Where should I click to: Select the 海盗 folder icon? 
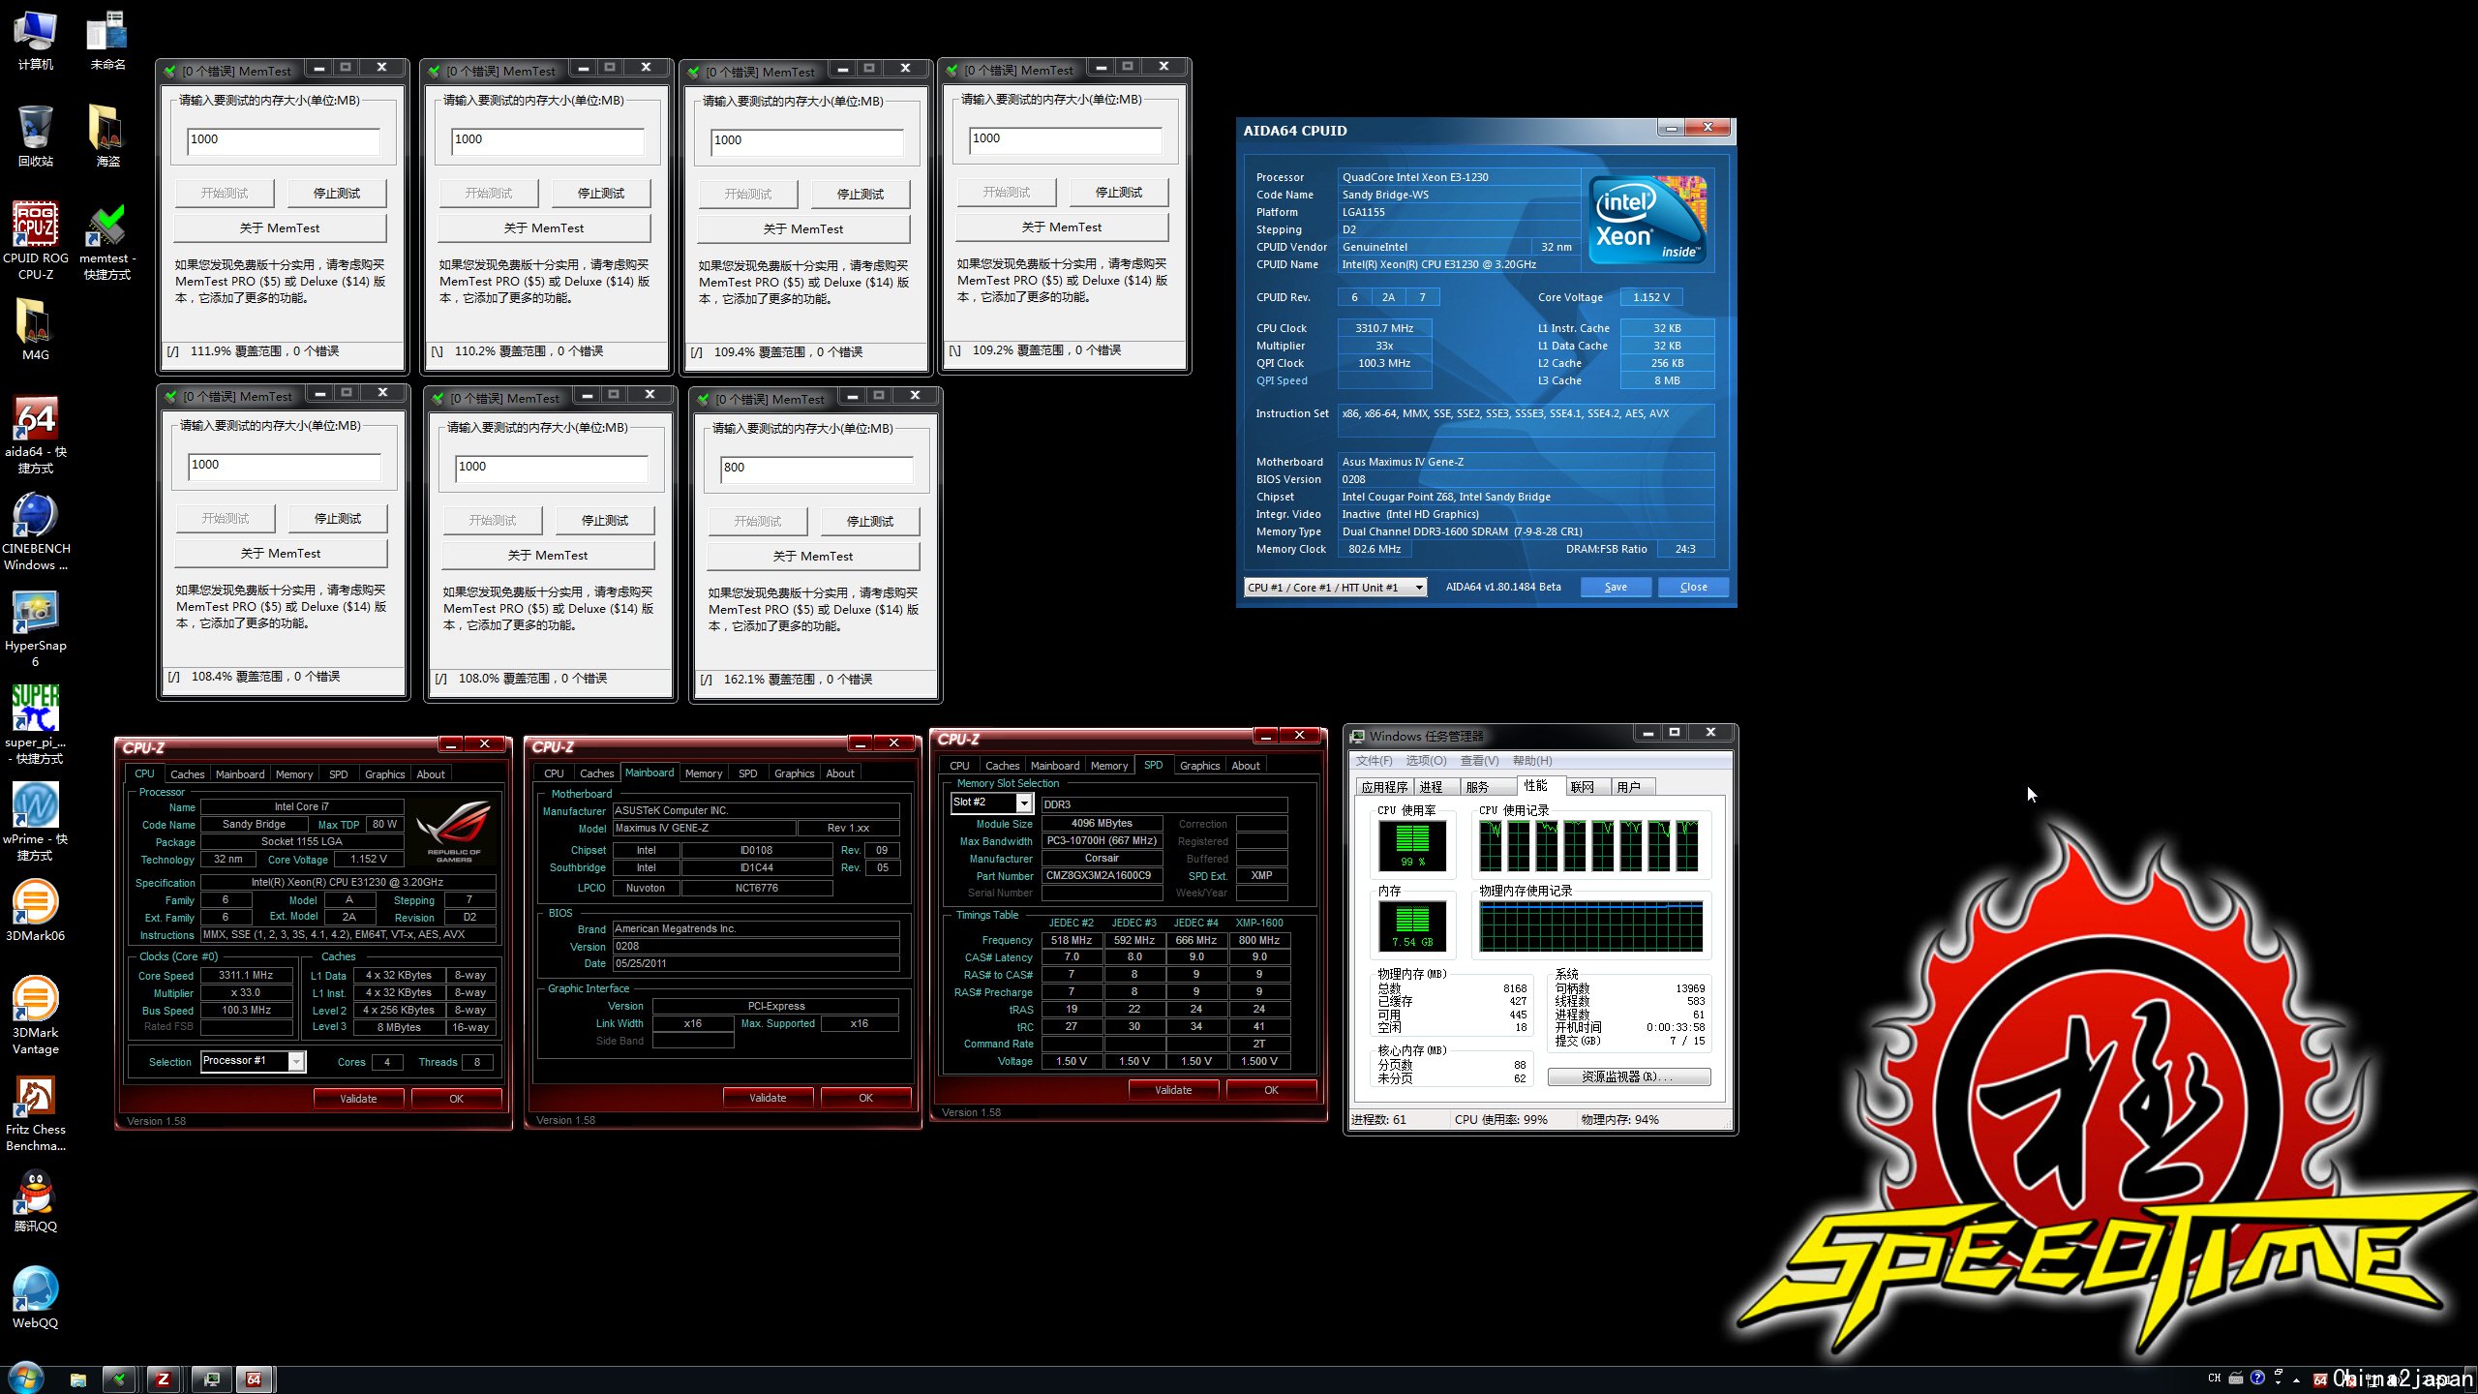tap(107, 136)
